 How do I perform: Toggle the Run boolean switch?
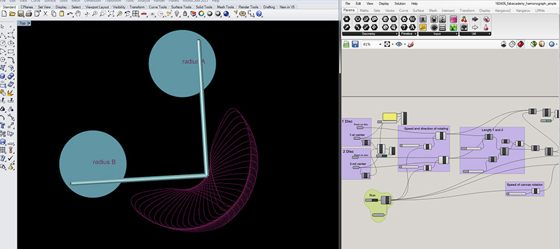pyautogui.click(x=373, y=200)
